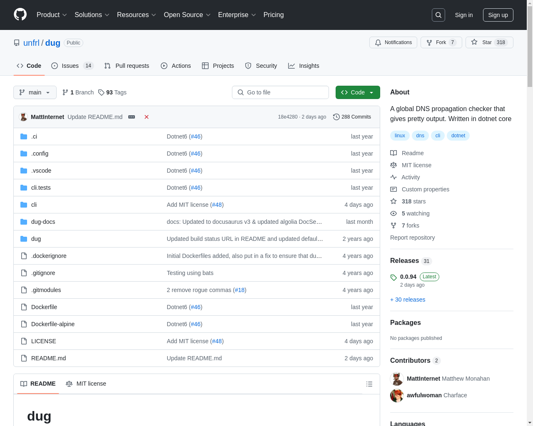Select the Code repository tab
533x426 pixels.
(29, 66)
